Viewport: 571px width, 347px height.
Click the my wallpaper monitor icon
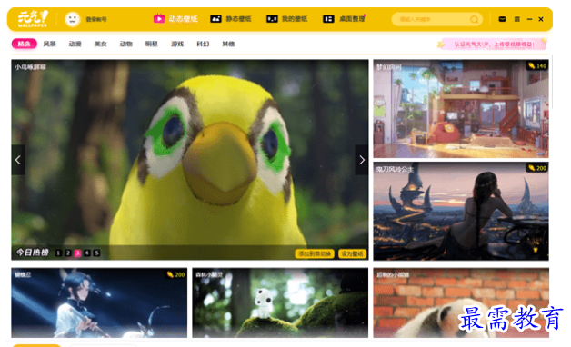click(272, 18)
